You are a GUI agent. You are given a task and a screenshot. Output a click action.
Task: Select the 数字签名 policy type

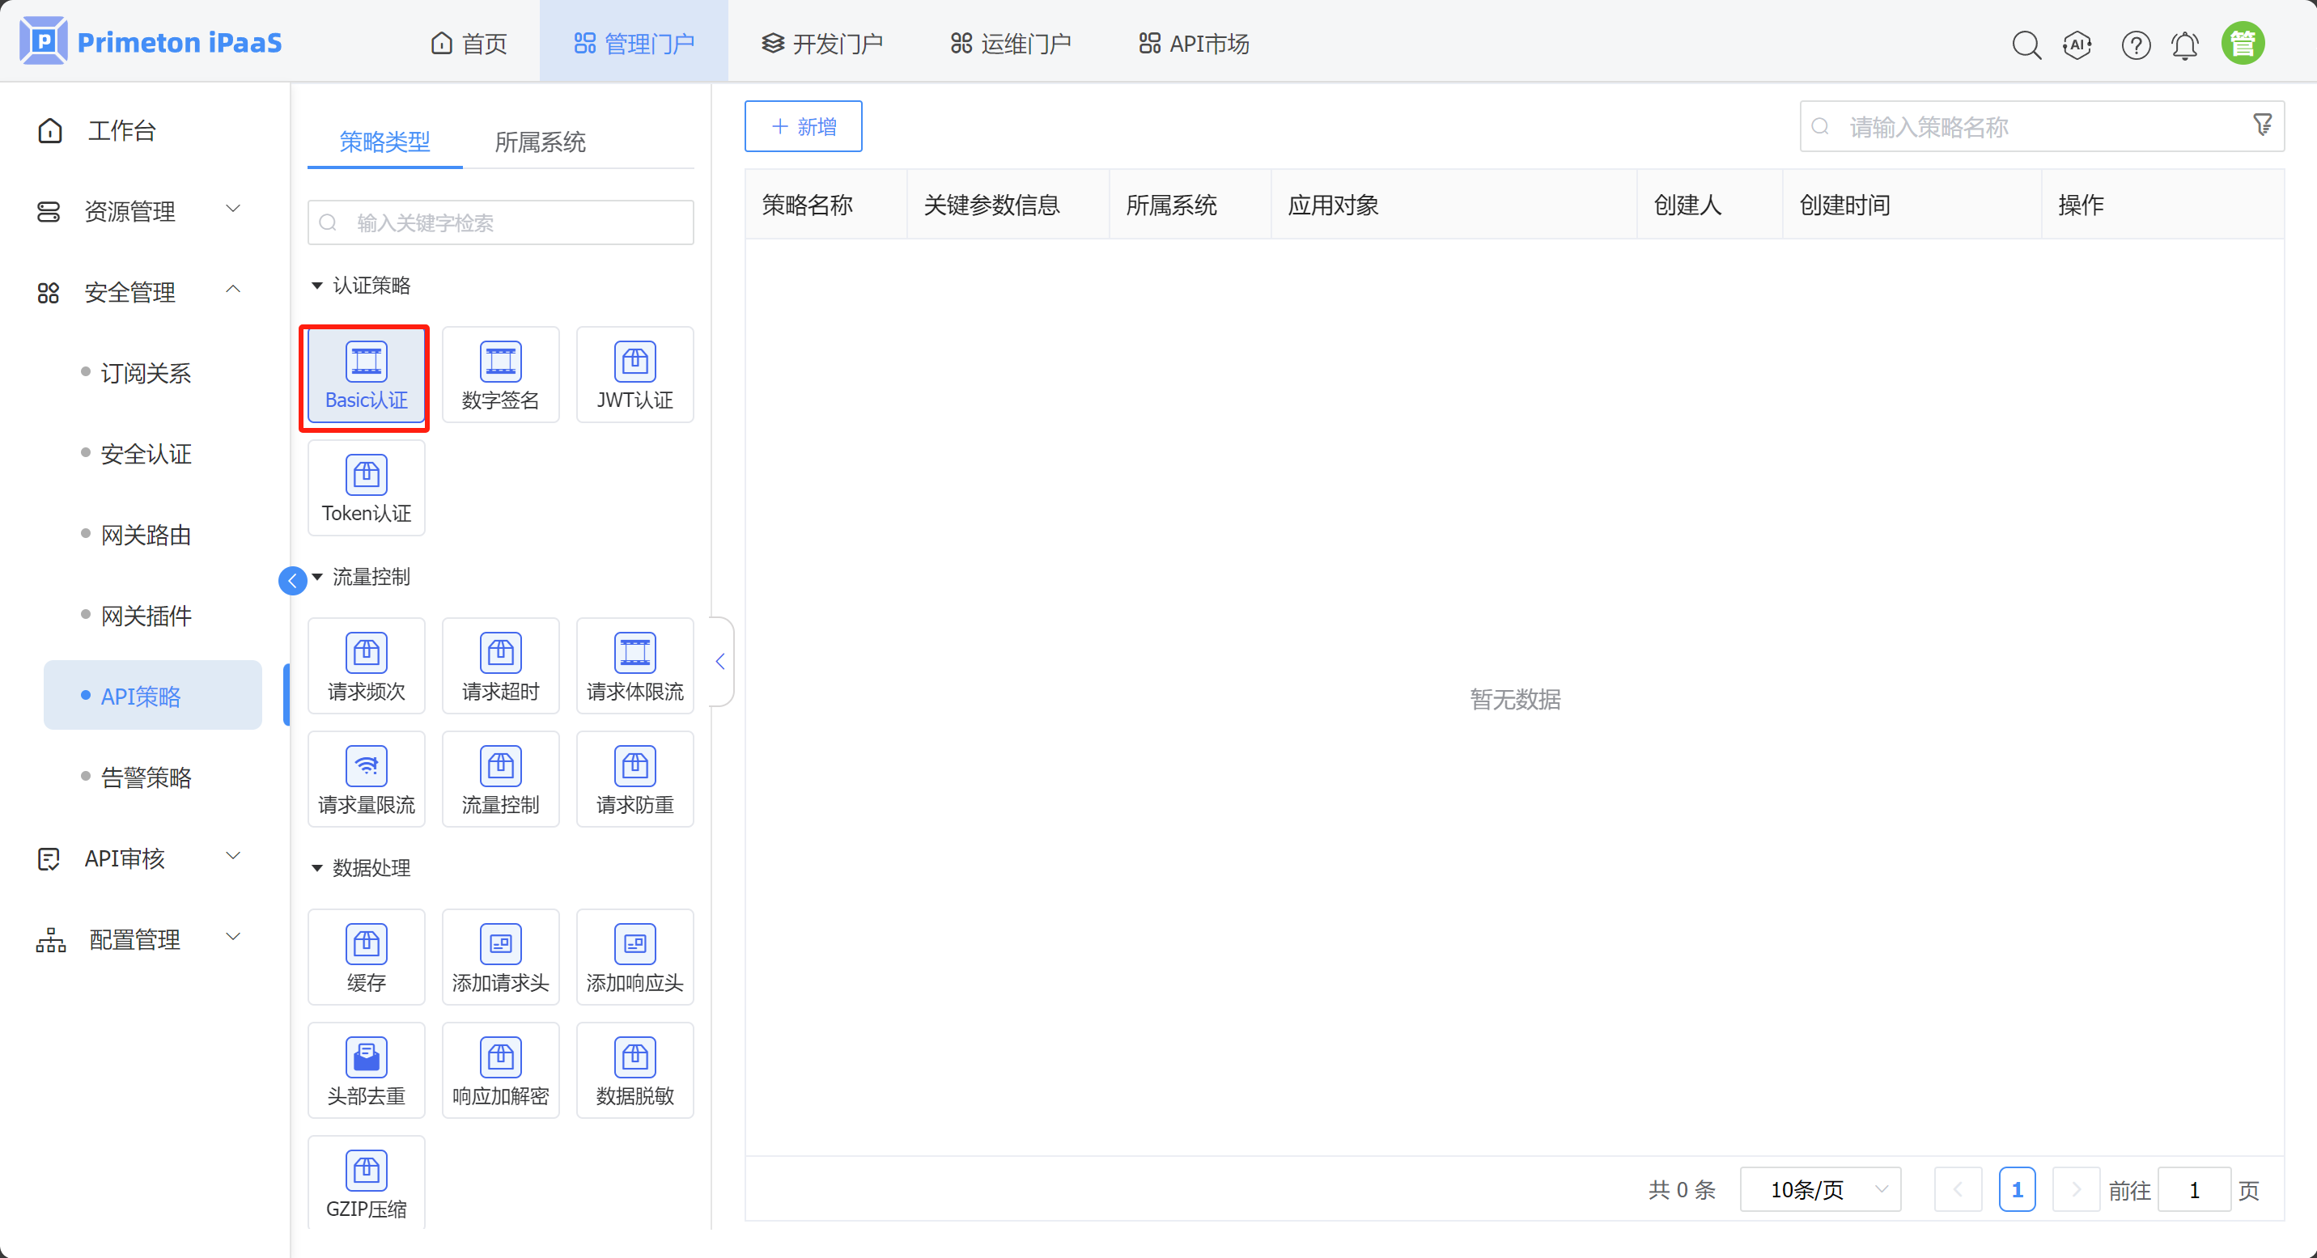pos(500,375)
